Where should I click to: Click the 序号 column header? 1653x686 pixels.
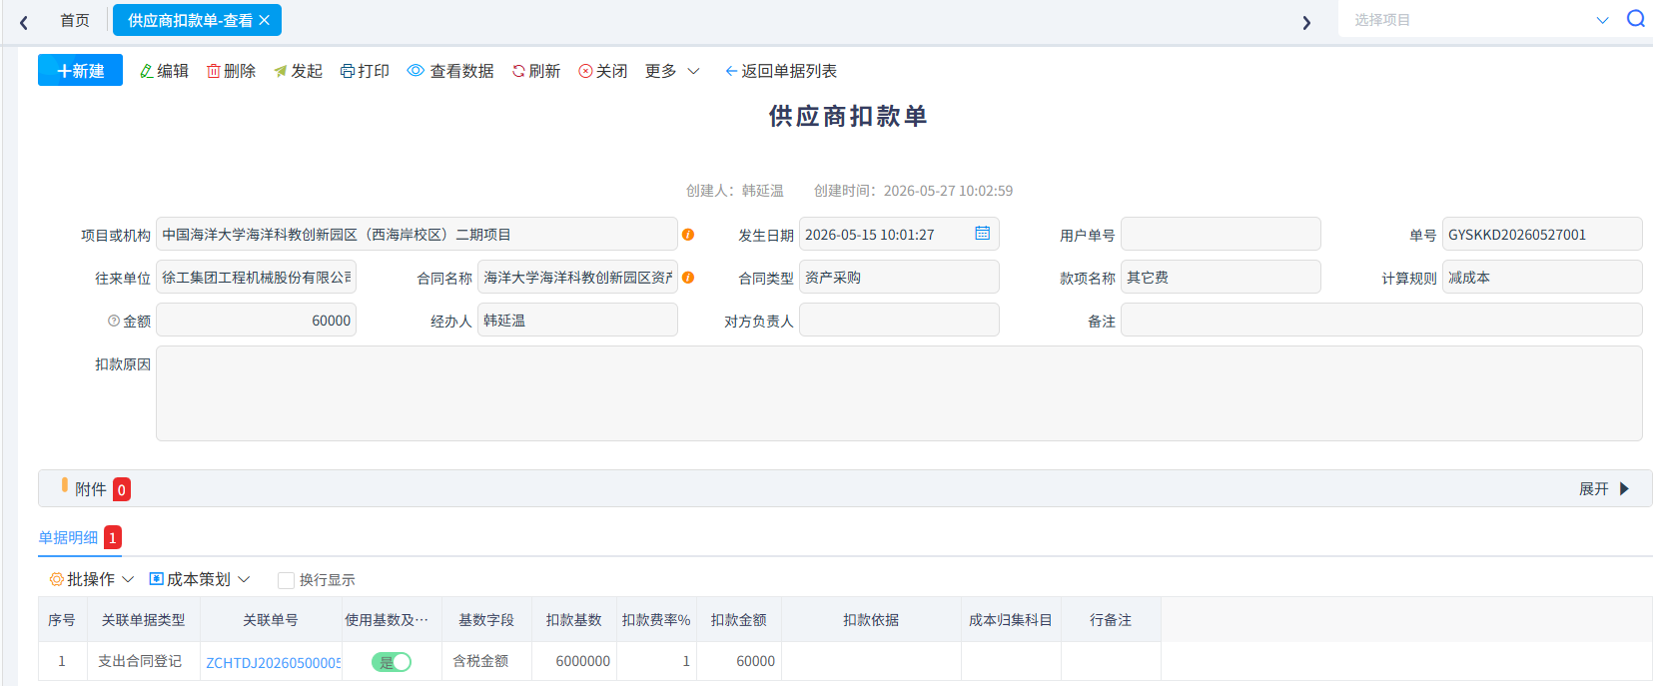(62, 620)
